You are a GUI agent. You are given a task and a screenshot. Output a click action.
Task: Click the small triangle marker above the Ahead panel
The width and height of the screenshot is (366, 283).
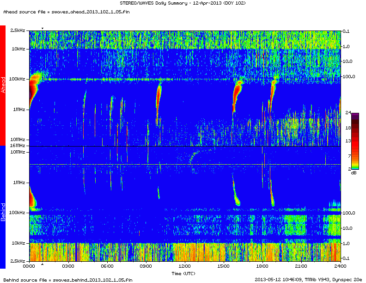43,29
